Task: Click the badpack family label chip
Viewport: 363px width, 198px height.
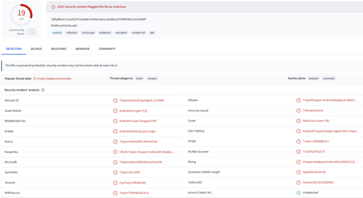Action: [x=314, y=78]
